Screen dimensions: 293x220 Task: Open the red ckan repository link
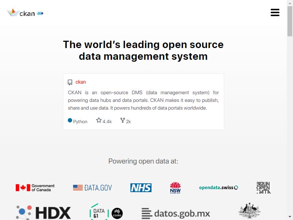pos(81,82)
